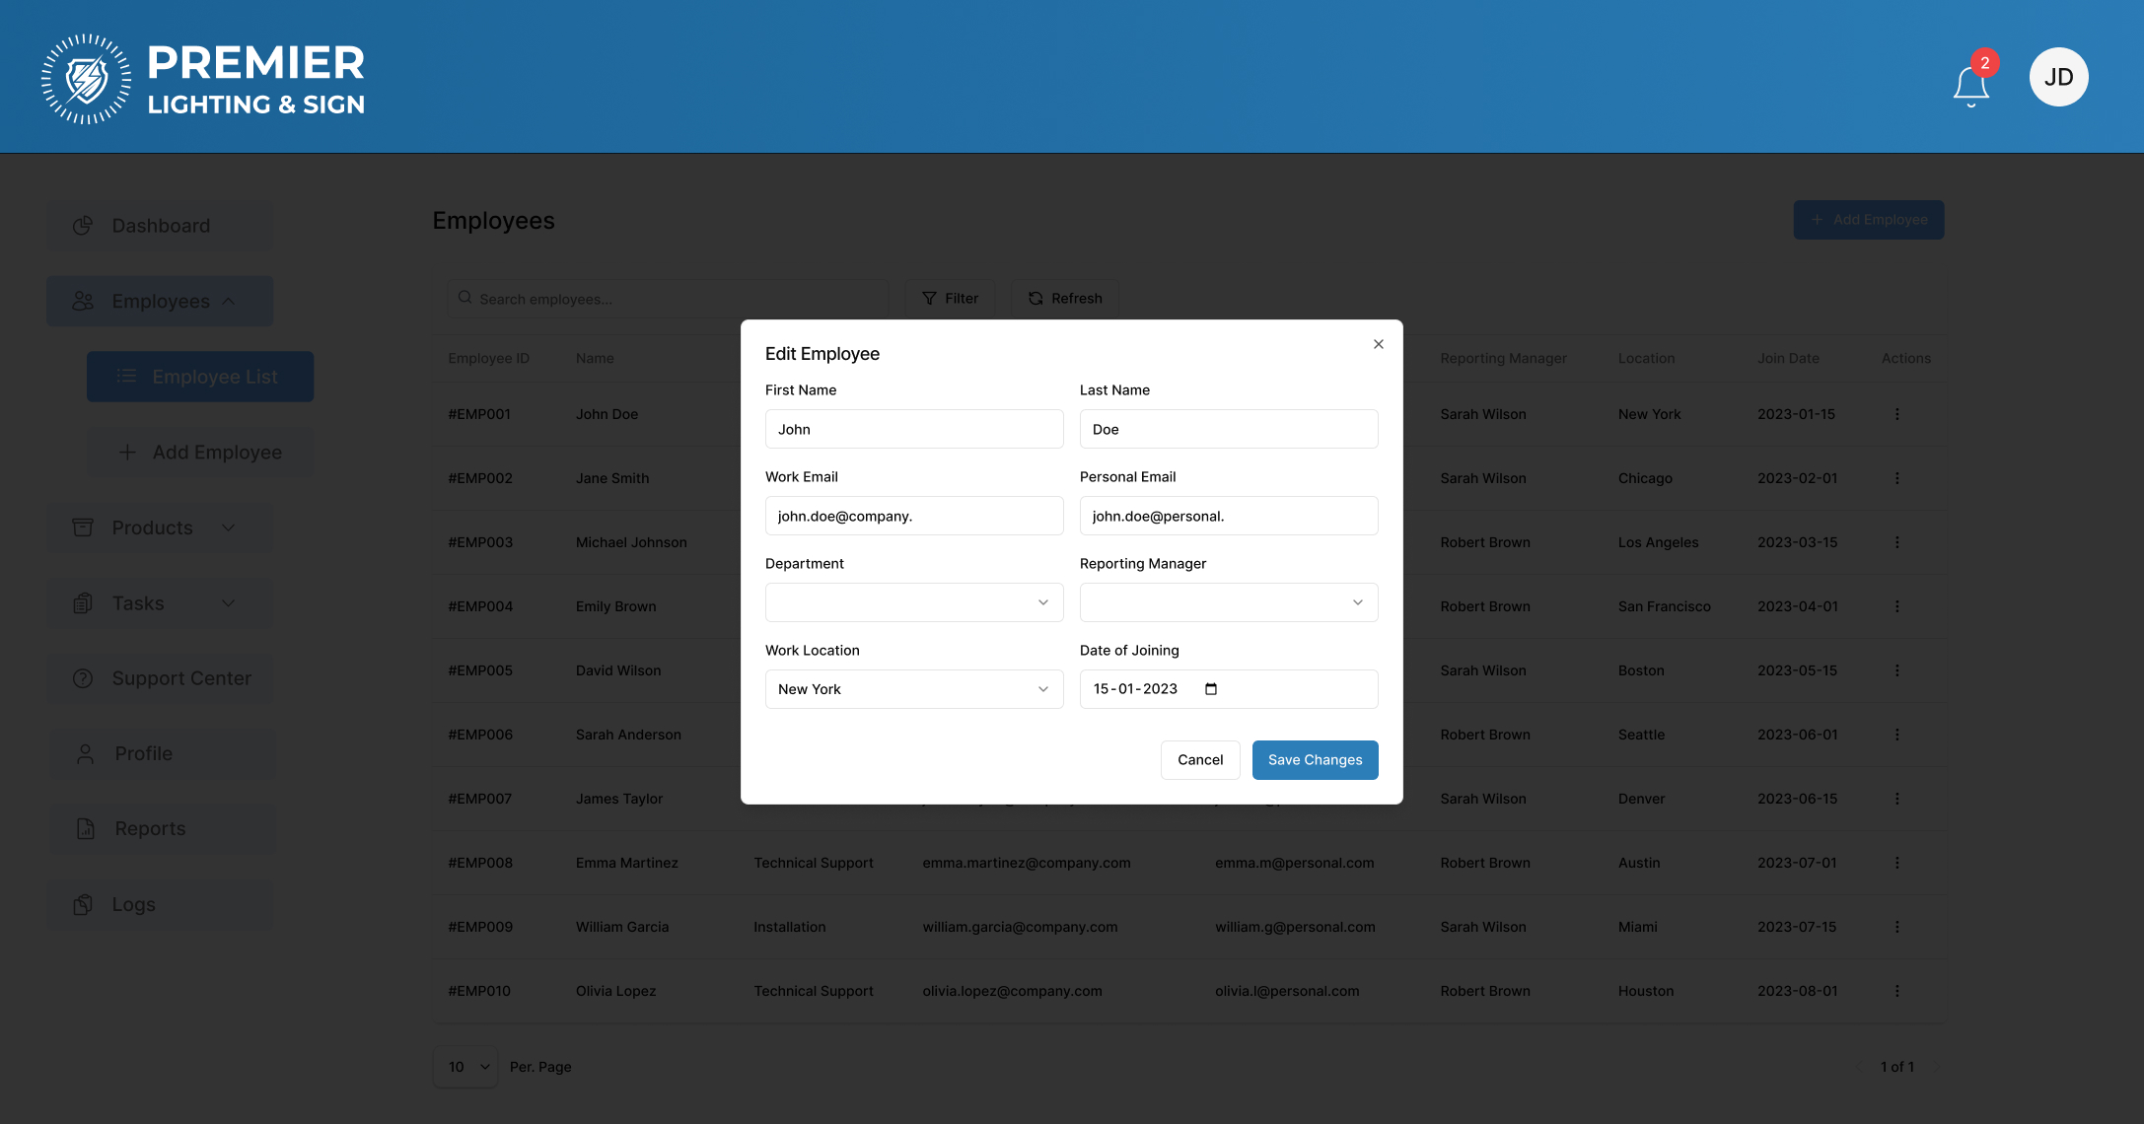Focus the Work Email field
Screen dimensions: 2144x1124
(913, 516)
